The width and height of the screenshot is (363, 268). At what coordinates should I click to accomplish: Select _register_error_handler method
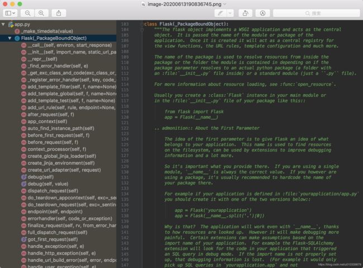[72, 80]
